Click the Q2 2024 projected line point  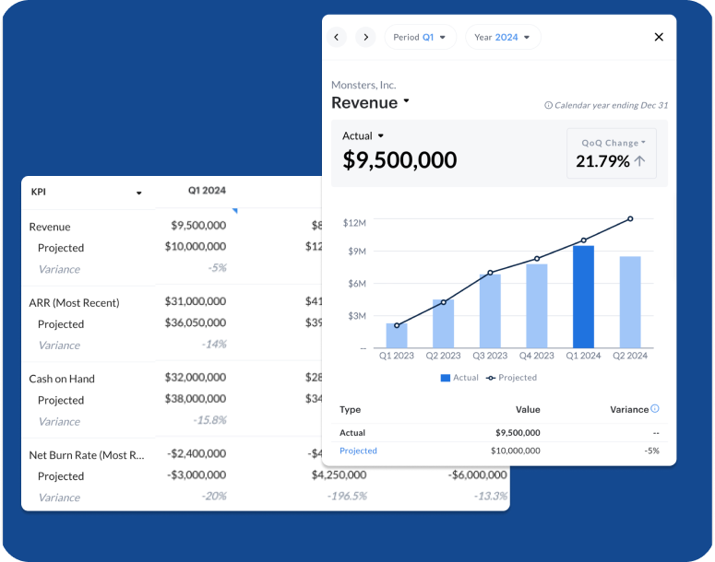[630, 219]
